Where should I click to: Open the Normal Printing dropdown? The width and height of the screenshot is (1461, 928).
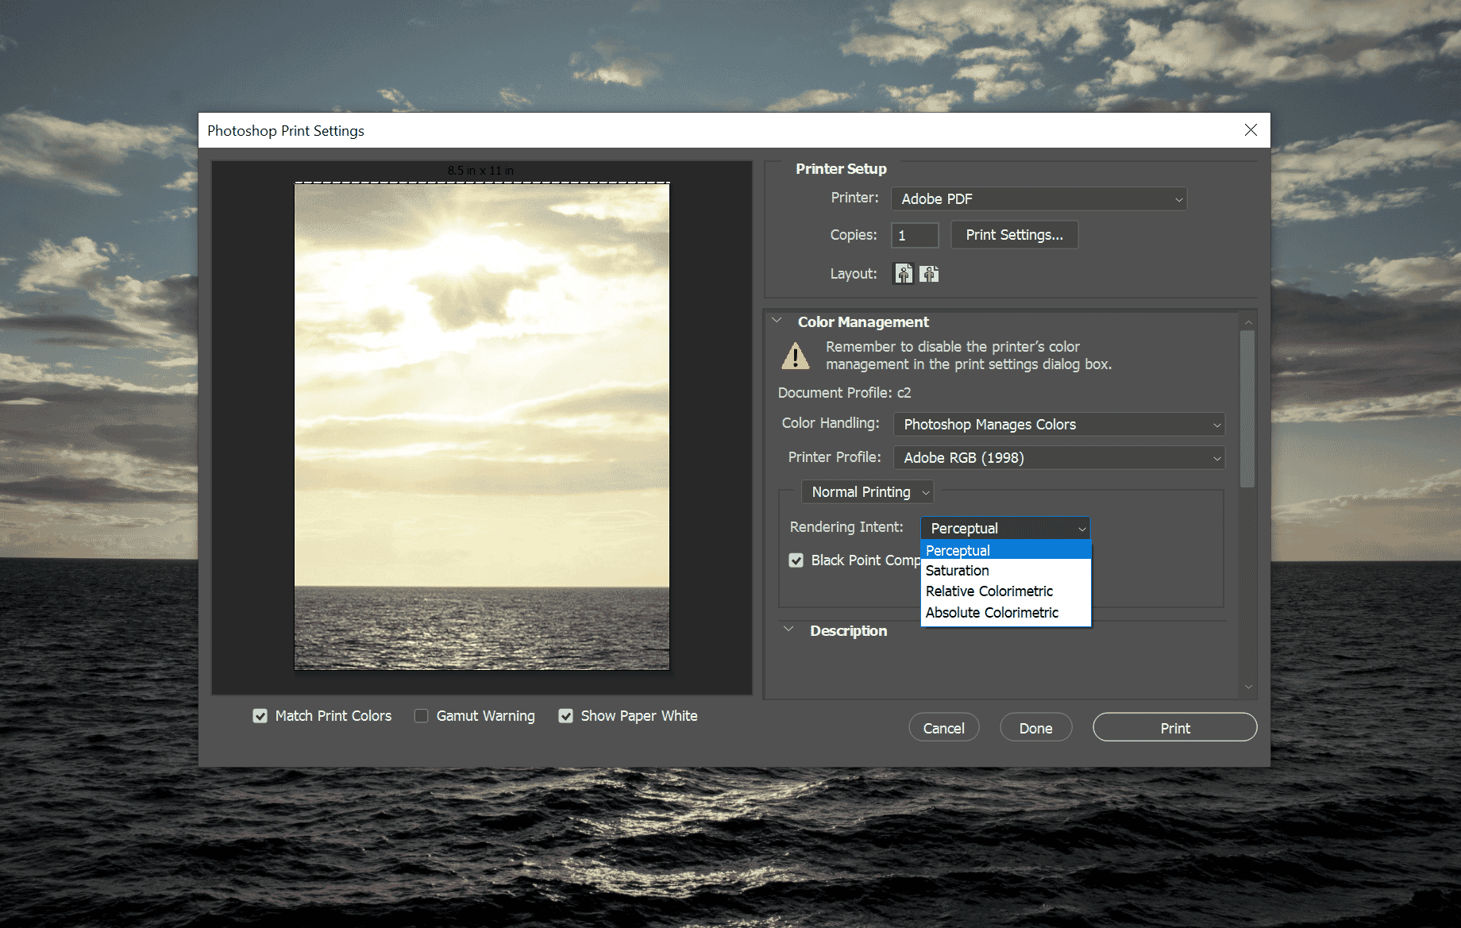(x=868, y=492)
